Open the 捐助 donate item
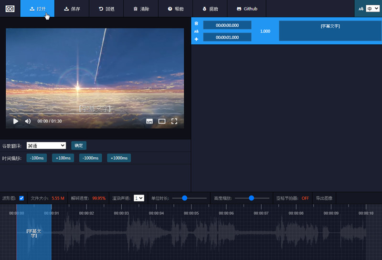Viewport: 382px width, 260px height. (x=210, y=9)
